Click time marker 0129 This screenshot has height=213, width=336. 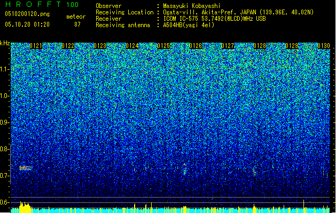tap(292, 46)
